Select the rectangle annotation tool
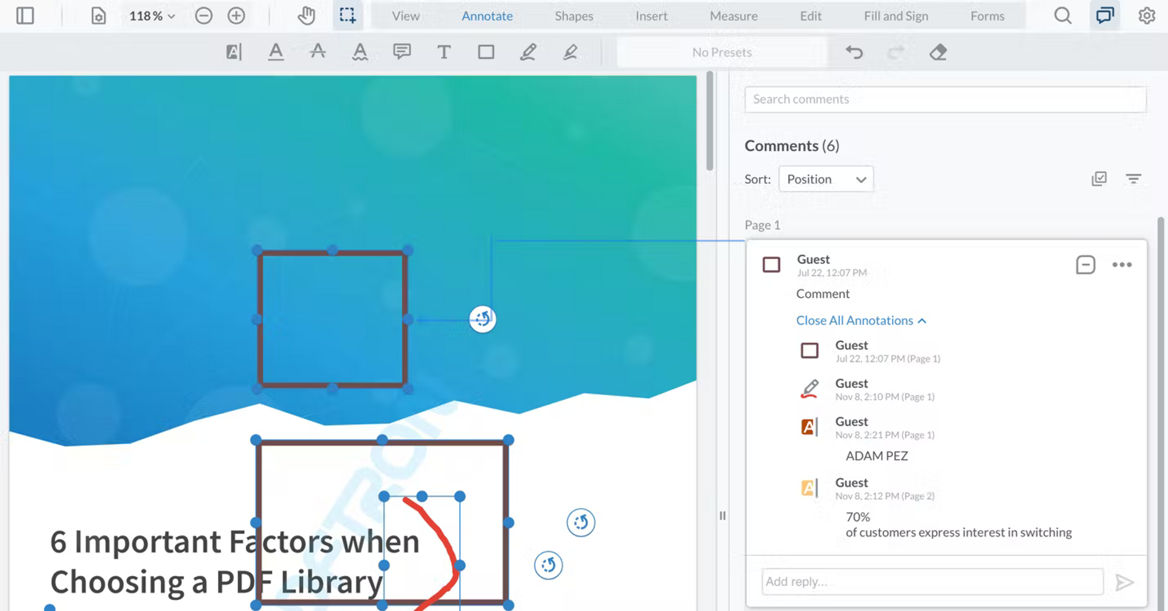The width and height of the screenshot is (1168, 611). [x=486, y=52]
